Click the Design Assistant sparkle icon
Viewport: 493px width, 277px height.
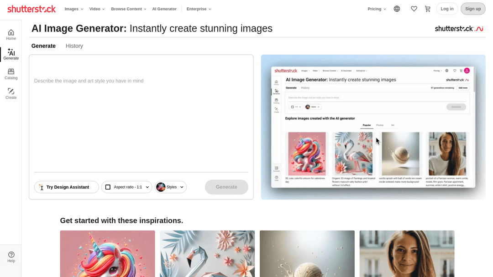click(x=41, y=187)
